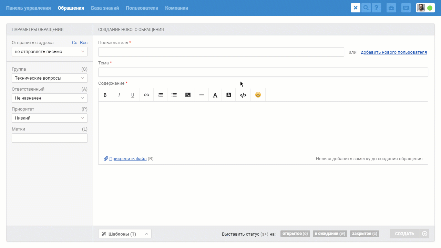Screen dimensions: 441x248
Task: Insert a hyperlink via the link icon
Action: (146, 95)
